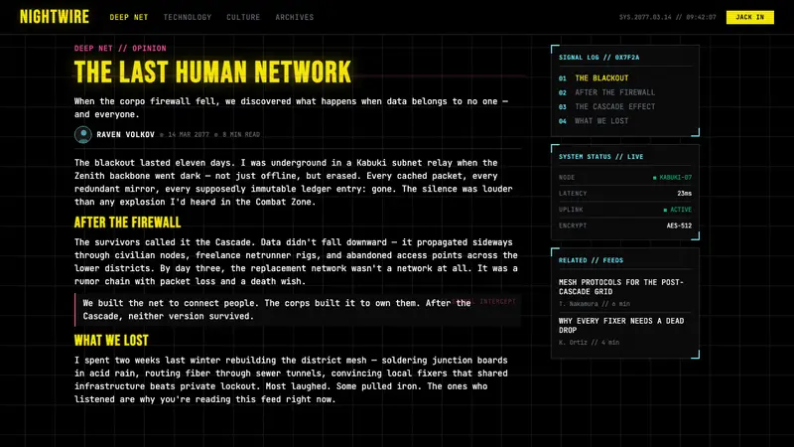This screenshot has height=447, width=794.
Task: Click the KABUKI-07 node status value
Action: coord(672,178)
